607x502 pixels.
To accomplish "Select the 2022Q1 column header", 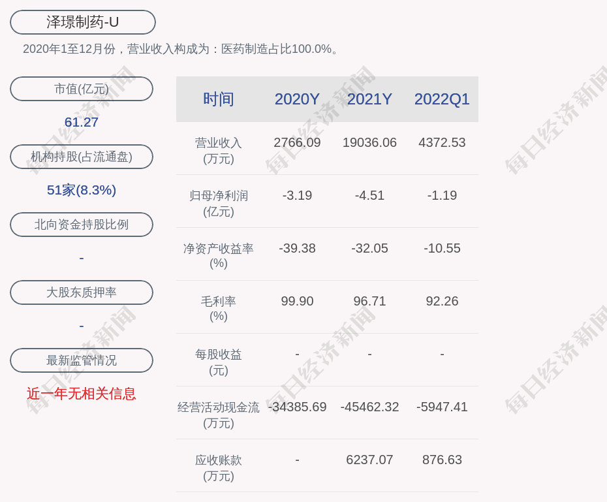I will coord(442,99).
